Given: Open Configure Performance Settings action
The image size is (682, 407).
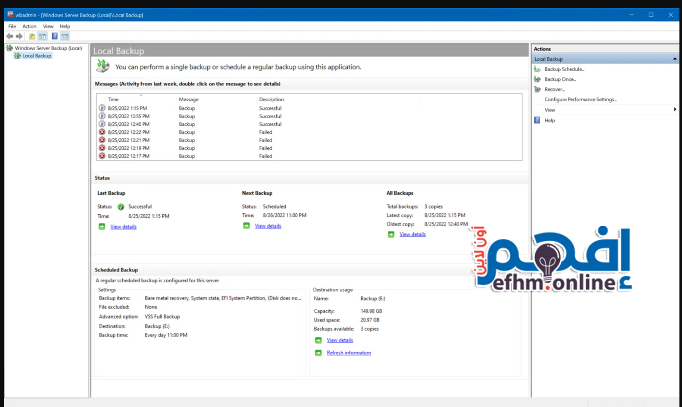Looking at the screenshot, I should click(580, 100).
